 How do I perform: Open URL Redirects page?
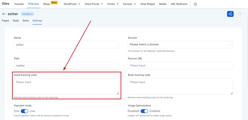pos(179,4)
